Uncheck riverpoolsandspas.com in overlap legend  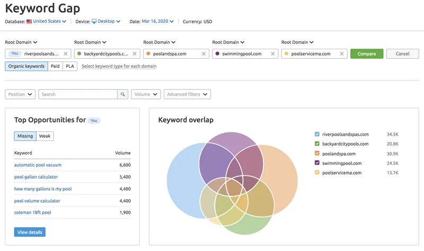point(317,135)
